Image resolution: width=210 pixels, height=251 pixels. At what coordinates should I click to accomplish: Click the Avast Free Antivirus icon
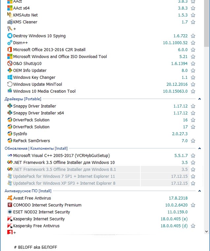10,198
